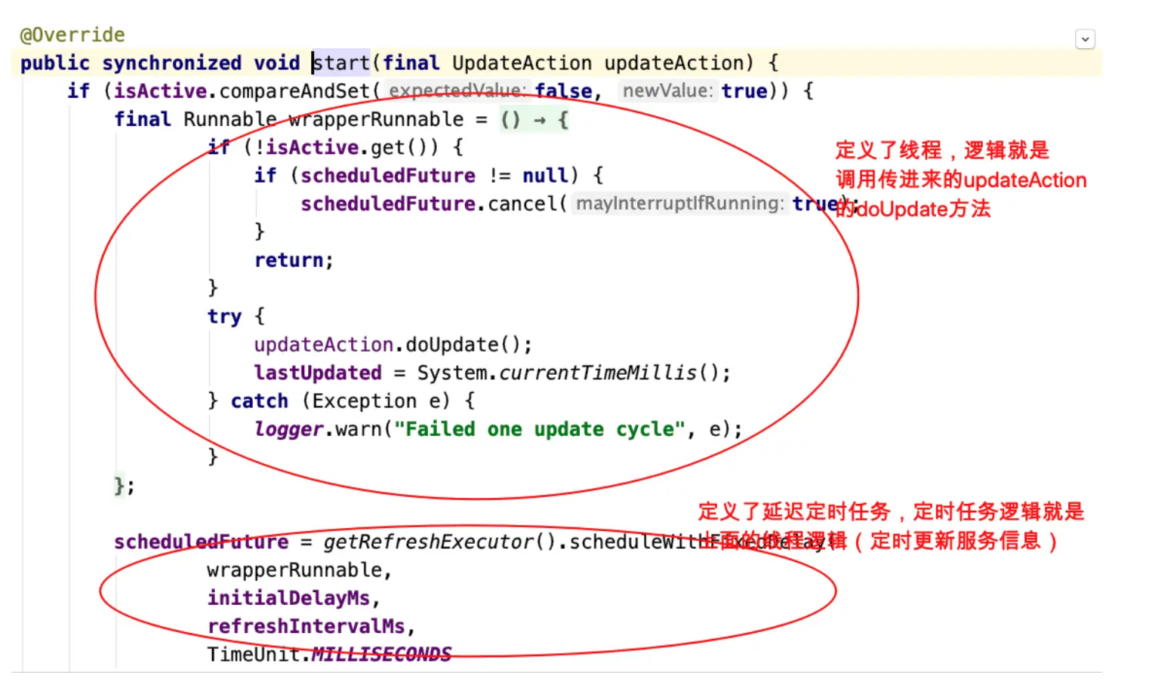Click the newValue parameter hint

coord(667,91)
